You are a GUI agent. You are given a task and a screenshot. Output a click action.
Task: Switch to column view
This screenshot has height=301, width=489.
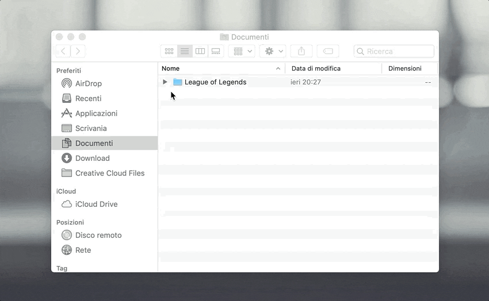pos(200,51)
